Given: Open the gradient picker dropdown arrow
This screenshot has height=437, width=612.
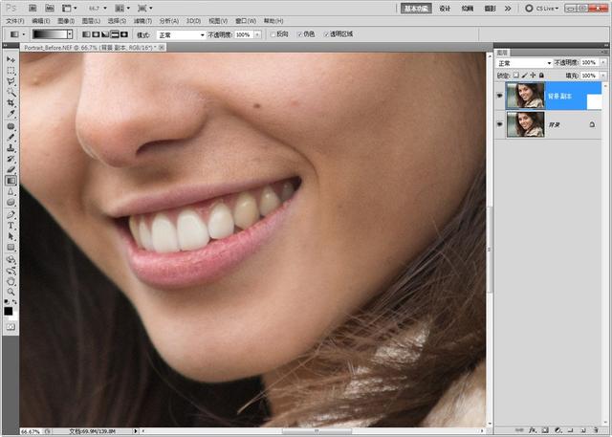Looking at the screenshot, I should 70,34.
